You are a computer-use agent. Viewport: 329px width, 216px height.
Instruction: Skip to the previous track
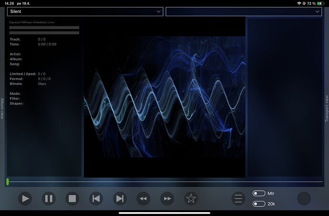(96, 199)
